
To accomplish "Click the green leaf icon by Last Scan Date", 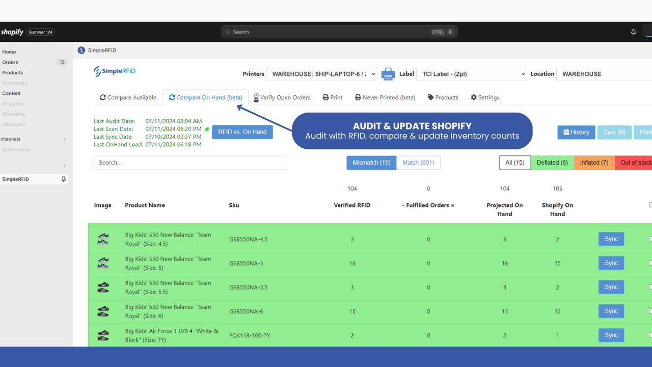I will point(207,129).
